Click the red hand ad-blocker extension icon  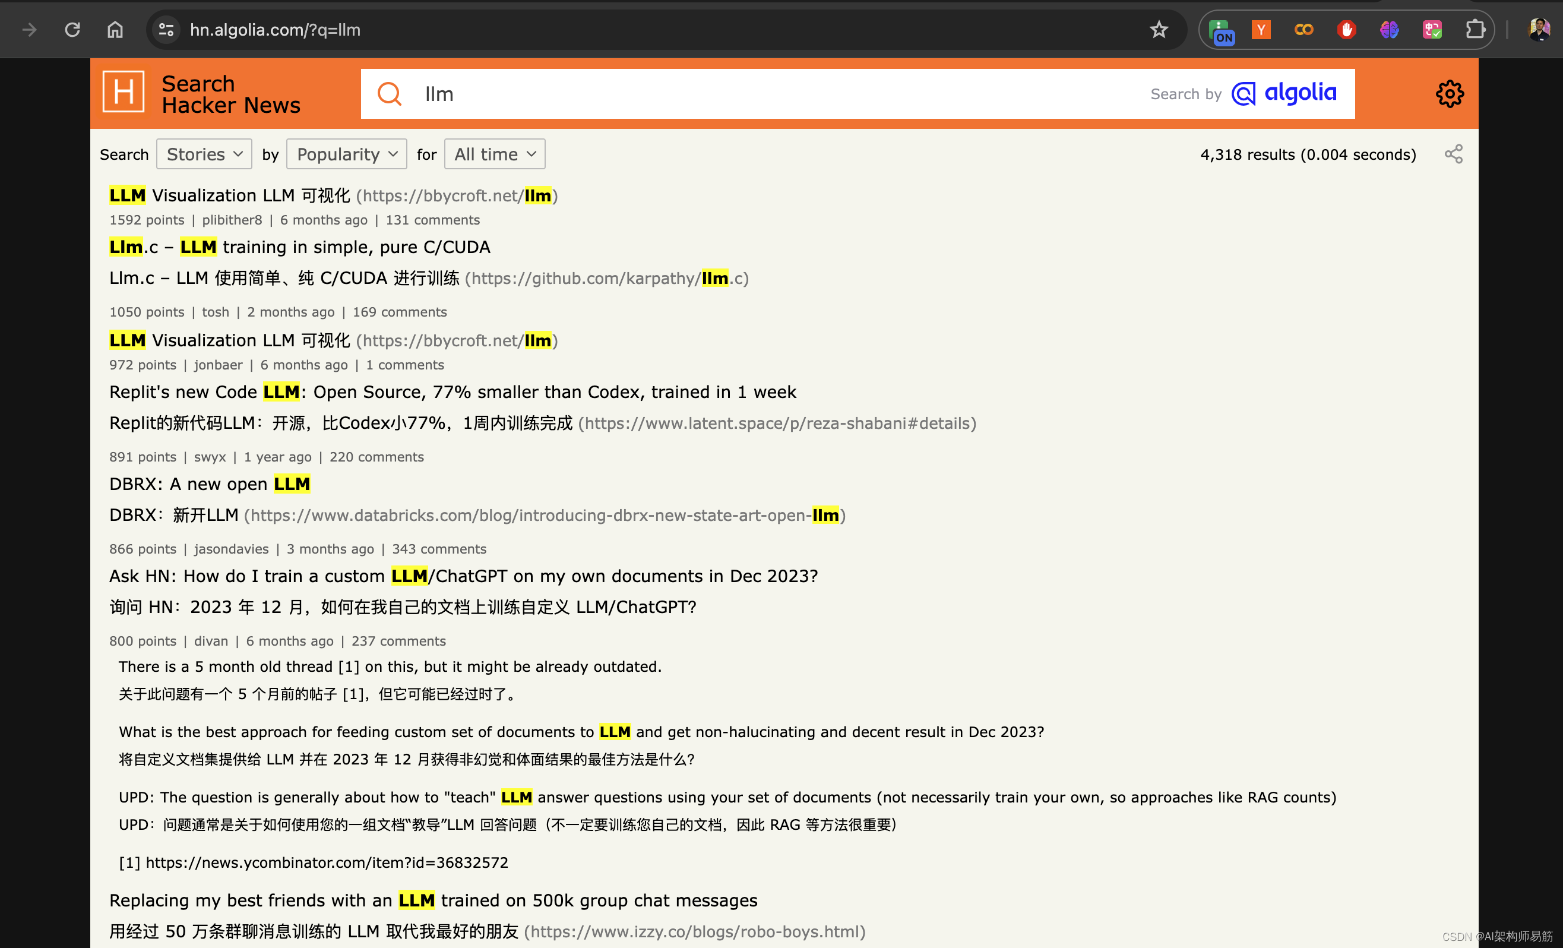[x=1347, y=29]
